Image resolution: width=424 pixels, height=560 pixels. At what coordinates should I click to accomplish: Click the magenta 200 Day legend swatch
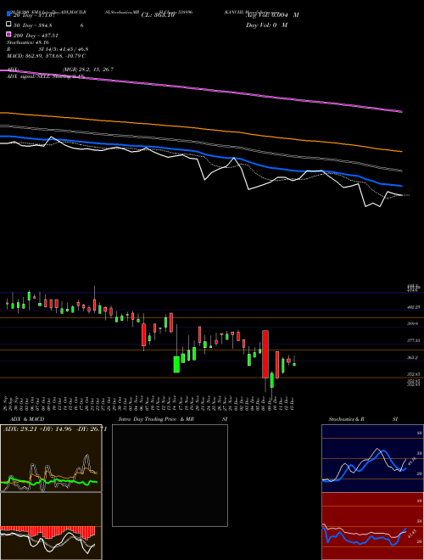click(x=8, y=34)
